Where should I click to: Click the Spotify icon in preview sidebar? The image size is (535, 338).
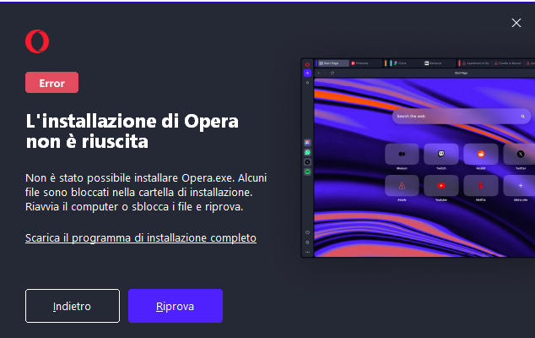click(x=307, y=172)
